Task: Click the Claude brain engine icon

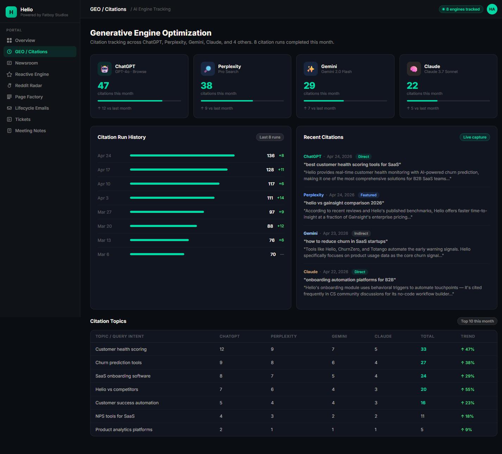Action: tap(414, 69)
